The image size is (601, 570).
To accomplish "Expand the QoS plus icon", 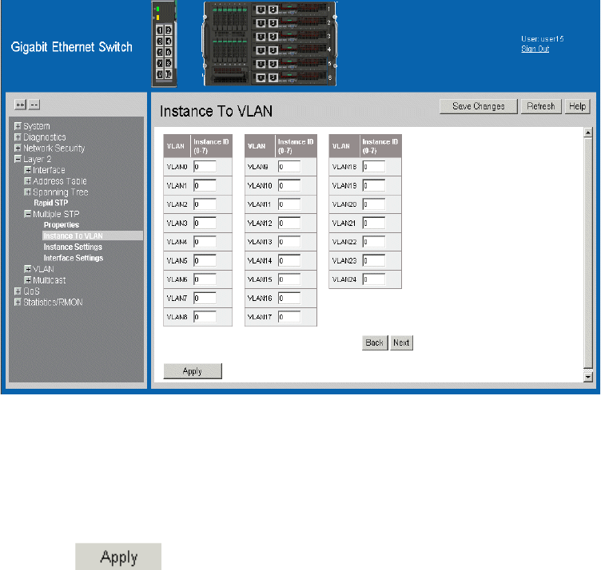I will click(x=18, y=291).
